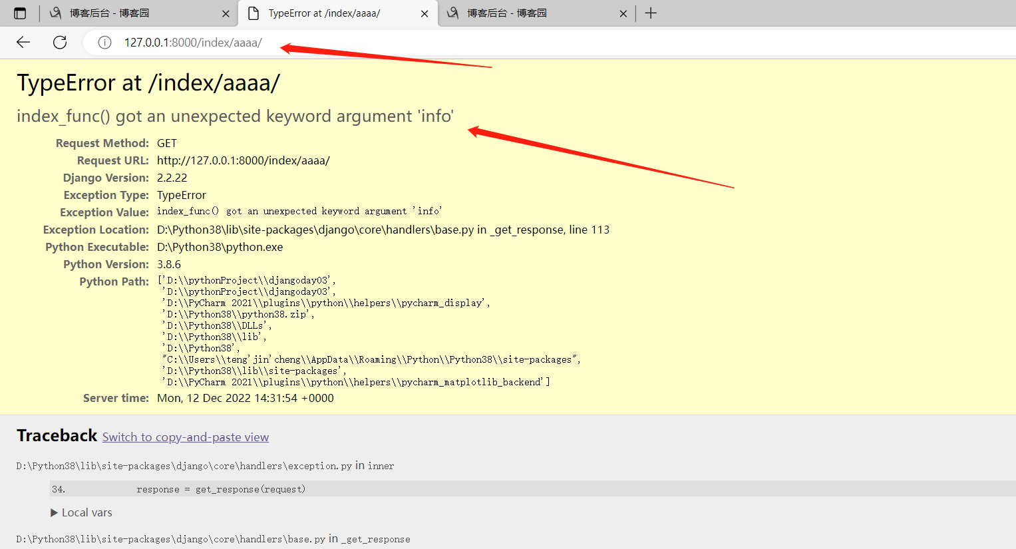View site information icon in address bar
Viewport: 1016px width, 549px height.
tap(104, 43)
